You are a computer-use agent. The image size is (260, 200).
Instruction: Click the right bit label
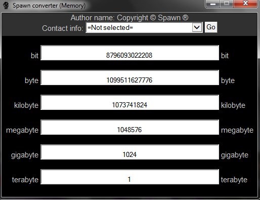pos(225,56)
